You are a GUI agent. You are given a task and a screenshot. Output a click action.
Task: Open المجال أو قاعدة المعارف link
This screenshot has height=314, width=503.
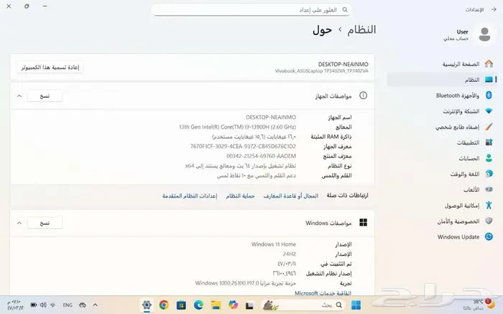pyautogui.click(x=290, y=195)
